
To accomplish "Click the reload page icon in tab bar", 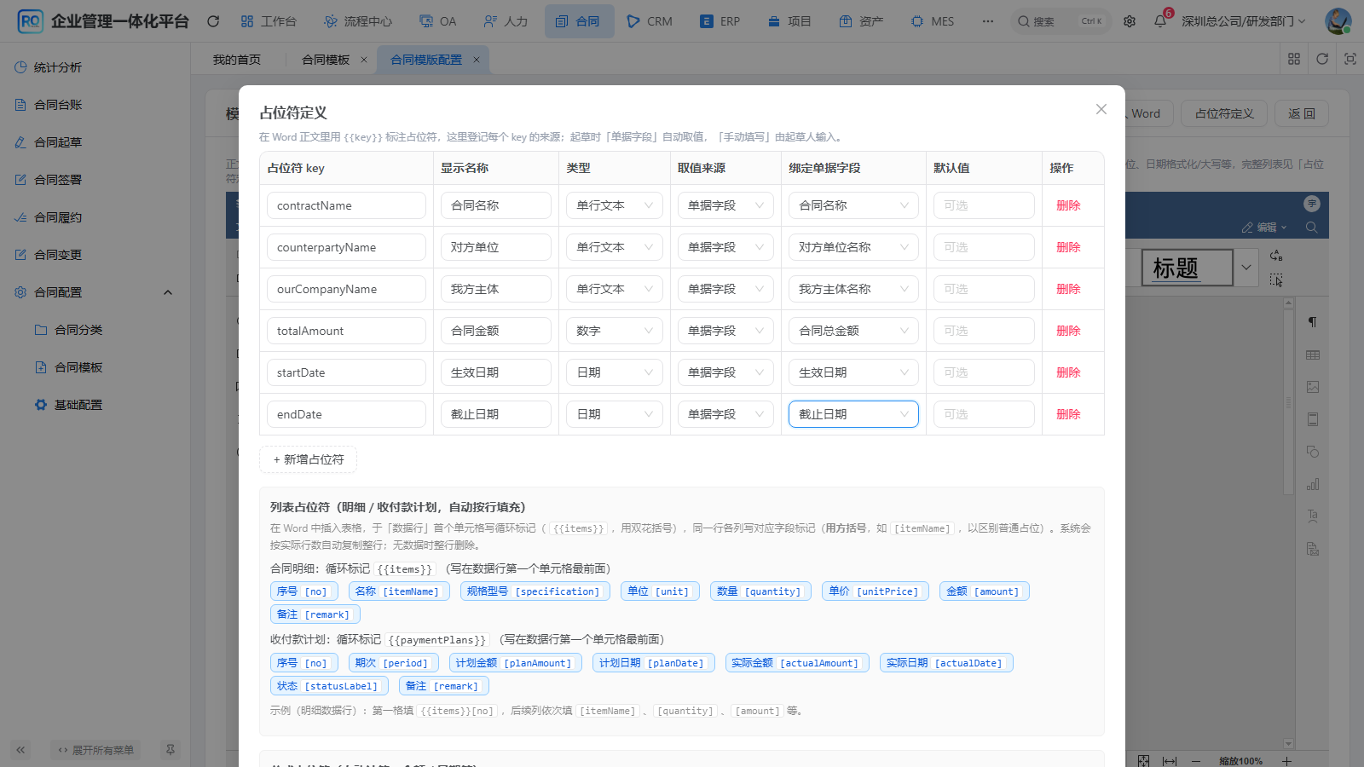I will 1322,59.
